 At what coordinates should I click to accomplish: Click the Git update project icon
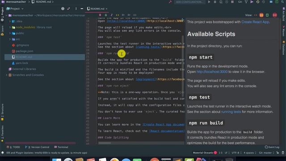pyautogui.click(x=246, y=2)
